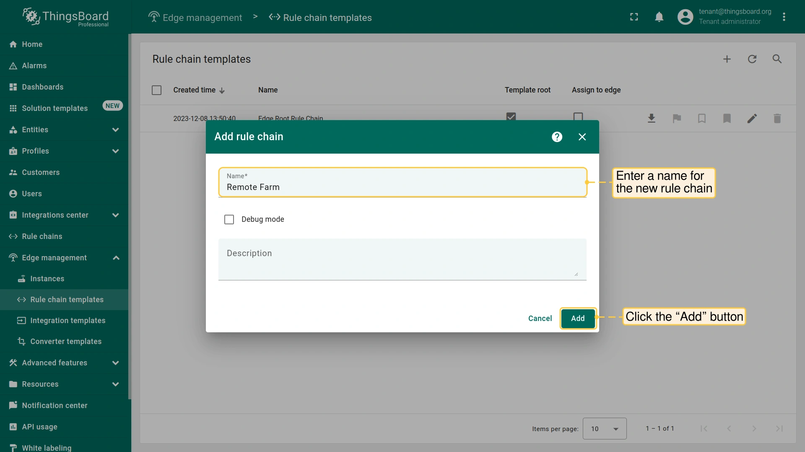This screenshot has width=805, height=452.
Task: Open search in rule chain templates
Action: [x=777, y=59]
